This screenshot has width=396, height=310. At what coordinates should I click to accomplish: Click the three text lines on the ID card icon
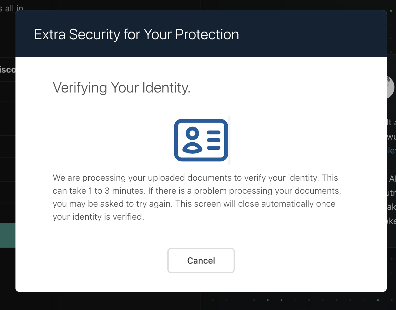[213, 140]
